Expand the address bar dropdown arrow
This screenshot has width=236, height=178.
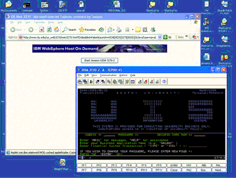[x=160, y=37]
